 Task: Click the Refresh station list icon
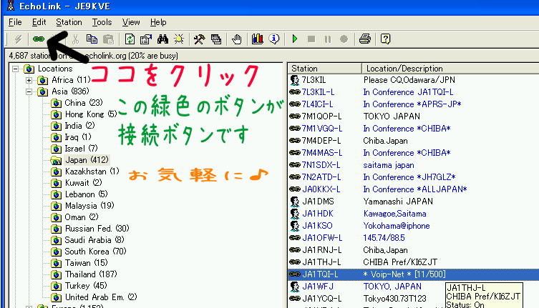[x=130, y=39]
